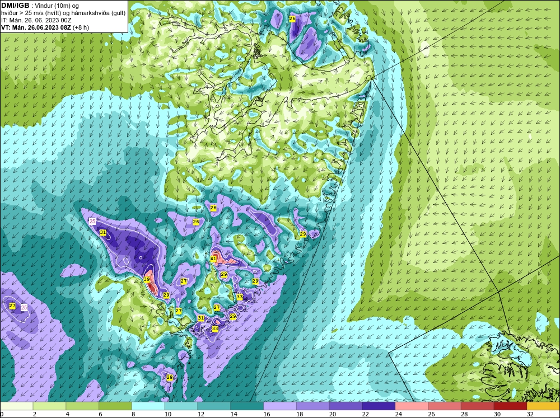The height and width of the screenshot is (418, 560).
Task: Click the yellow '27' label beside white '25'
Action: pyautogui.click(x=12, y=306)
